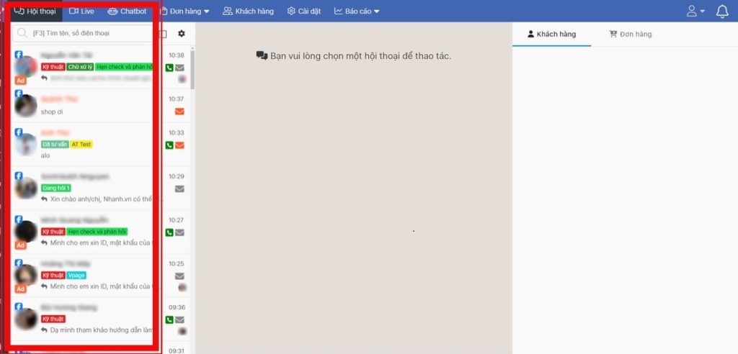Click the gray envelope icon at 10:25
The height and width of the screenshot is (354, 738).
tap(179, 276)
